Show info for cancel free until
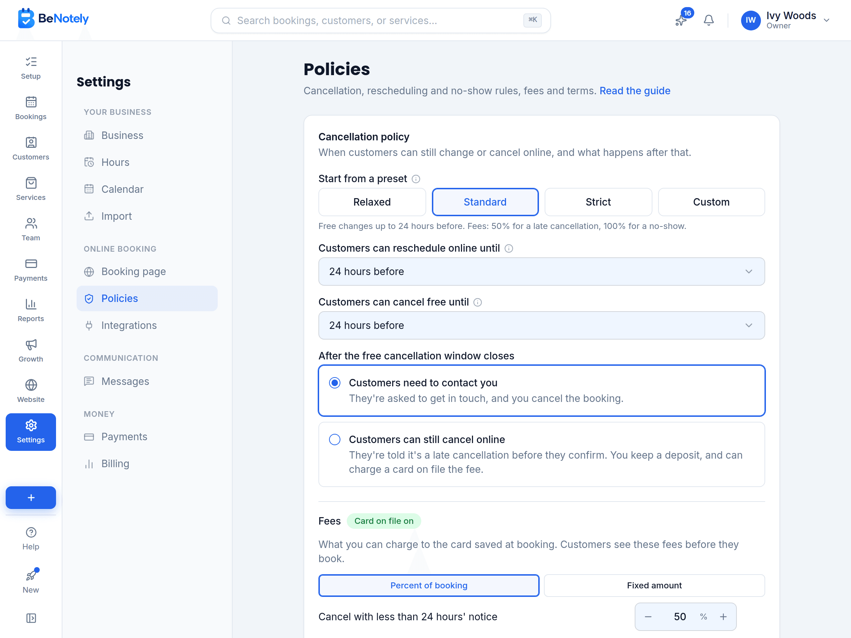This screenshot has height=638, width=851. (477, 302)
